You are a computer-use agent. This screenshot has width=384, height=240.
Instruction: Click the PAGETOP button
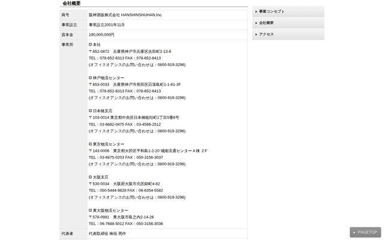pos(365,232)
